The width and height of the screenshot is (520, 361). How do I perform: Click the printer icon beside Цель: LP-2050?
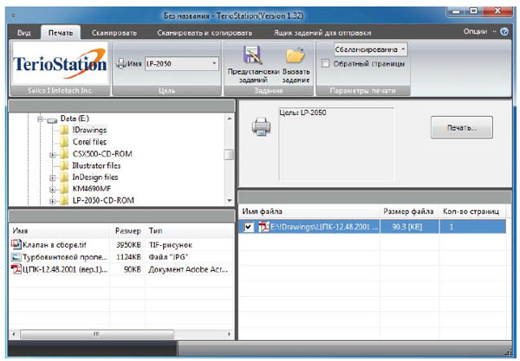260,127
